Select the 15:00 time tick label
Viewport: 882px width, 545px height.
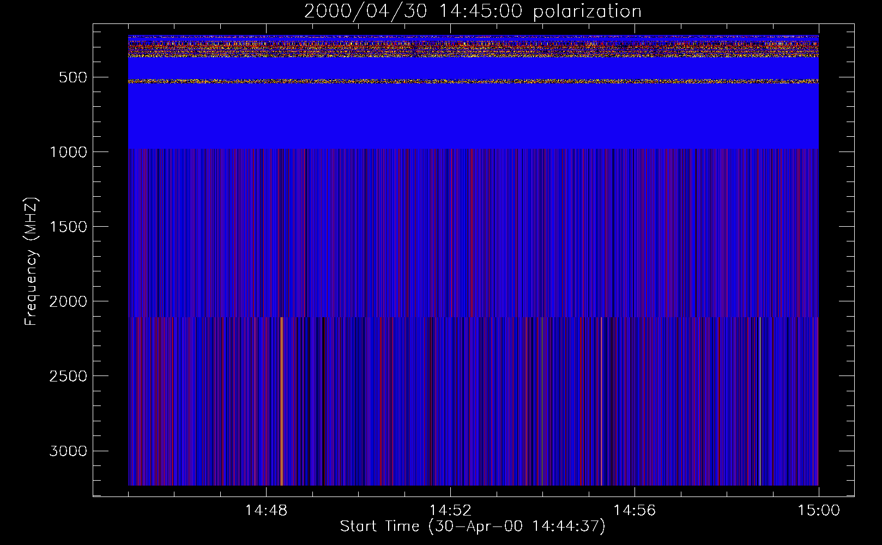click(819, 511)
